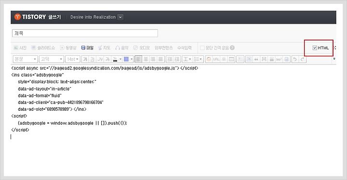Enable the 문단 간격 없음 checkbox
The image size is (347, 180).
click(x=202, y=48)
